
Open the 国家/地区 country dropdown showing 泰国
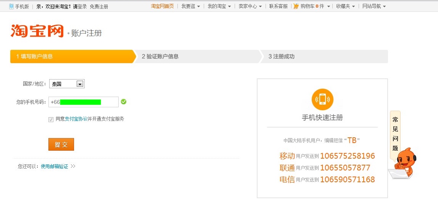click(67, 84)
